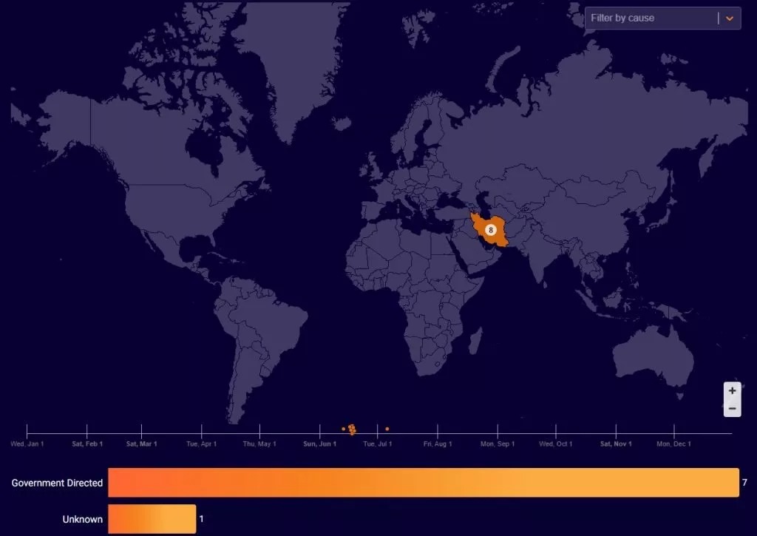Click the Fri, Aug 1 timeline label
The height and width of the screenshot is (536, 757).
[437, 444]
